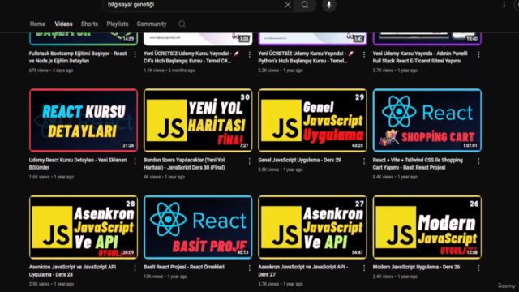
Task: Select the Videos tab
Action: coord(63,24)
